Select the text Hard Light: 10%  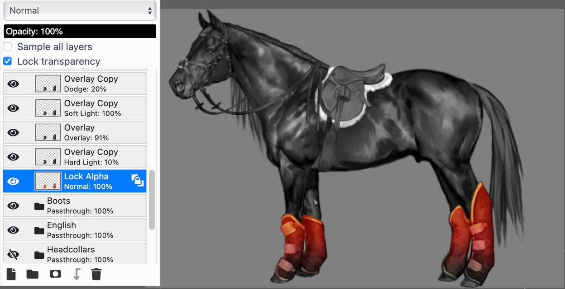coord(91,162)
